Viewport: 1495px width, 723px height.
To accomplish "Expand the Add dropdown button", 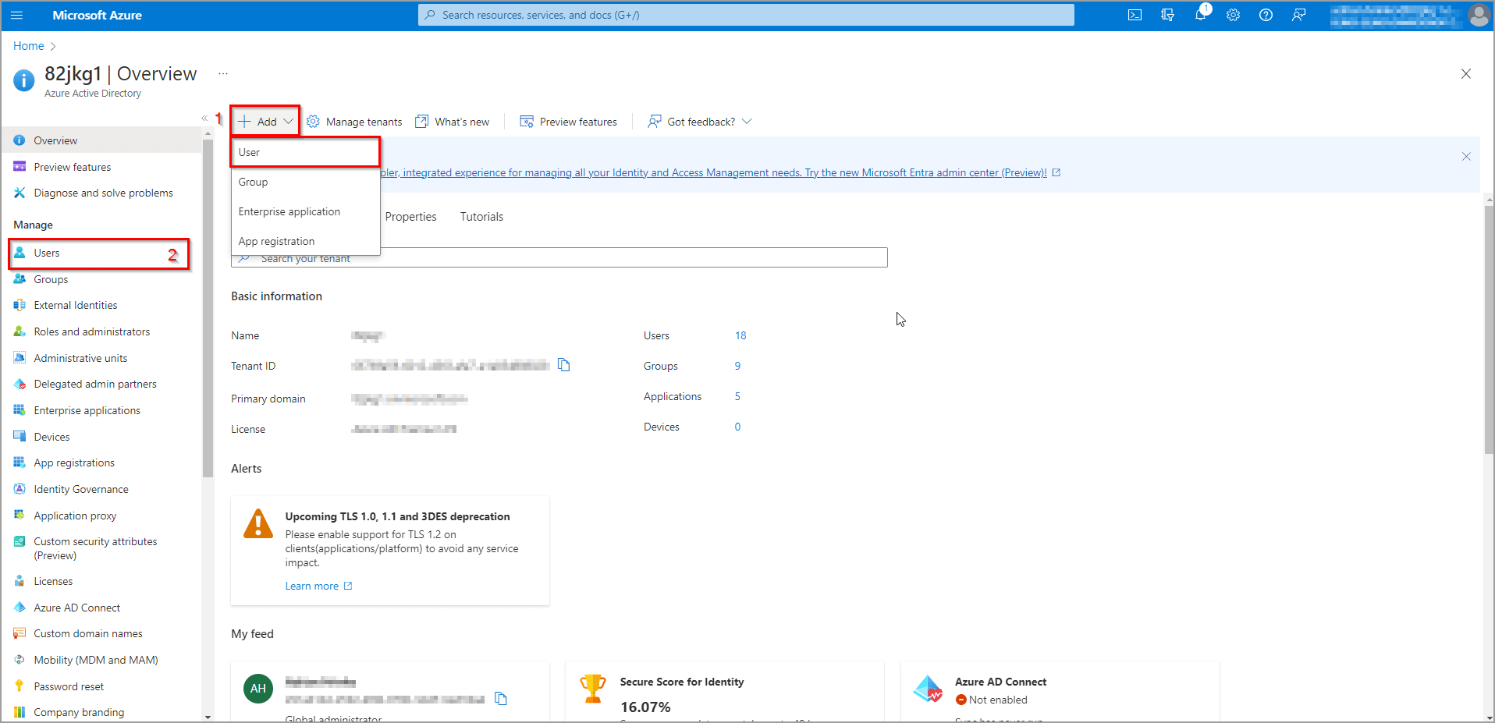I will pyautogui.click(x=266, y=122).
